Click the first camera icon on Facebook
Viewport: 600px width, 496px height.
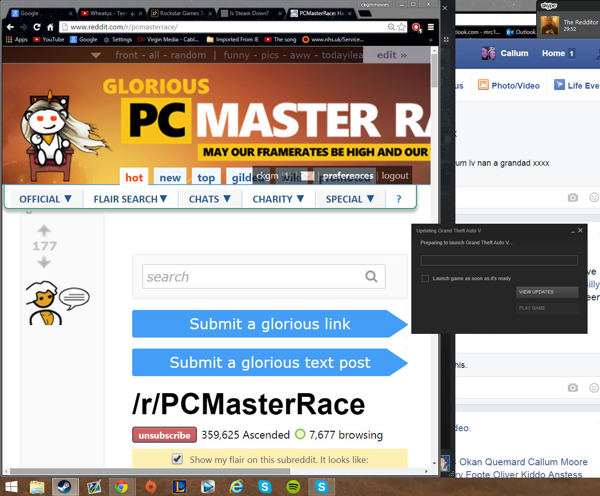coord(572,197)
